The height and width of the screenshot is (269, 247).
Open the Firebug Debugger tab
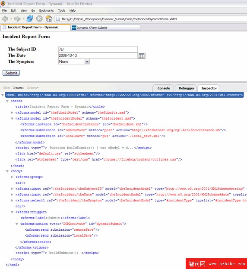click(186, 88)
